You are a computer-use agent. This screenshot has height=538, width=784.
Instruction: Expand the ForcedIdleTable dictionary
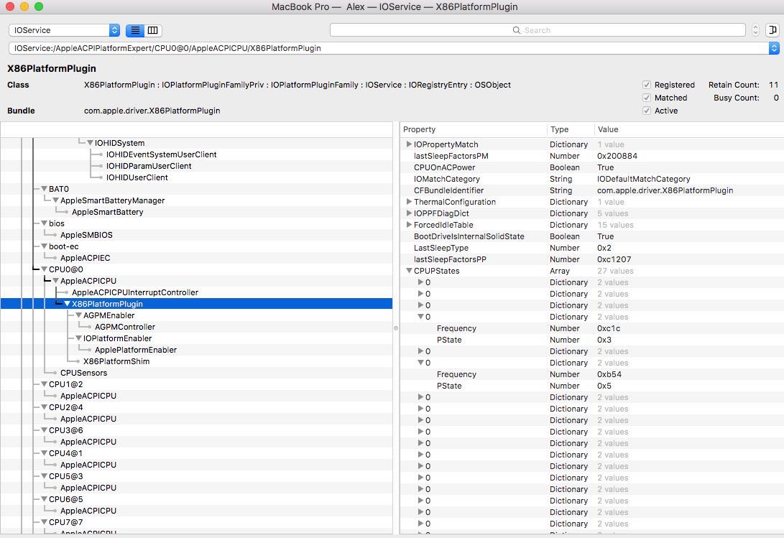click(409, 225)
